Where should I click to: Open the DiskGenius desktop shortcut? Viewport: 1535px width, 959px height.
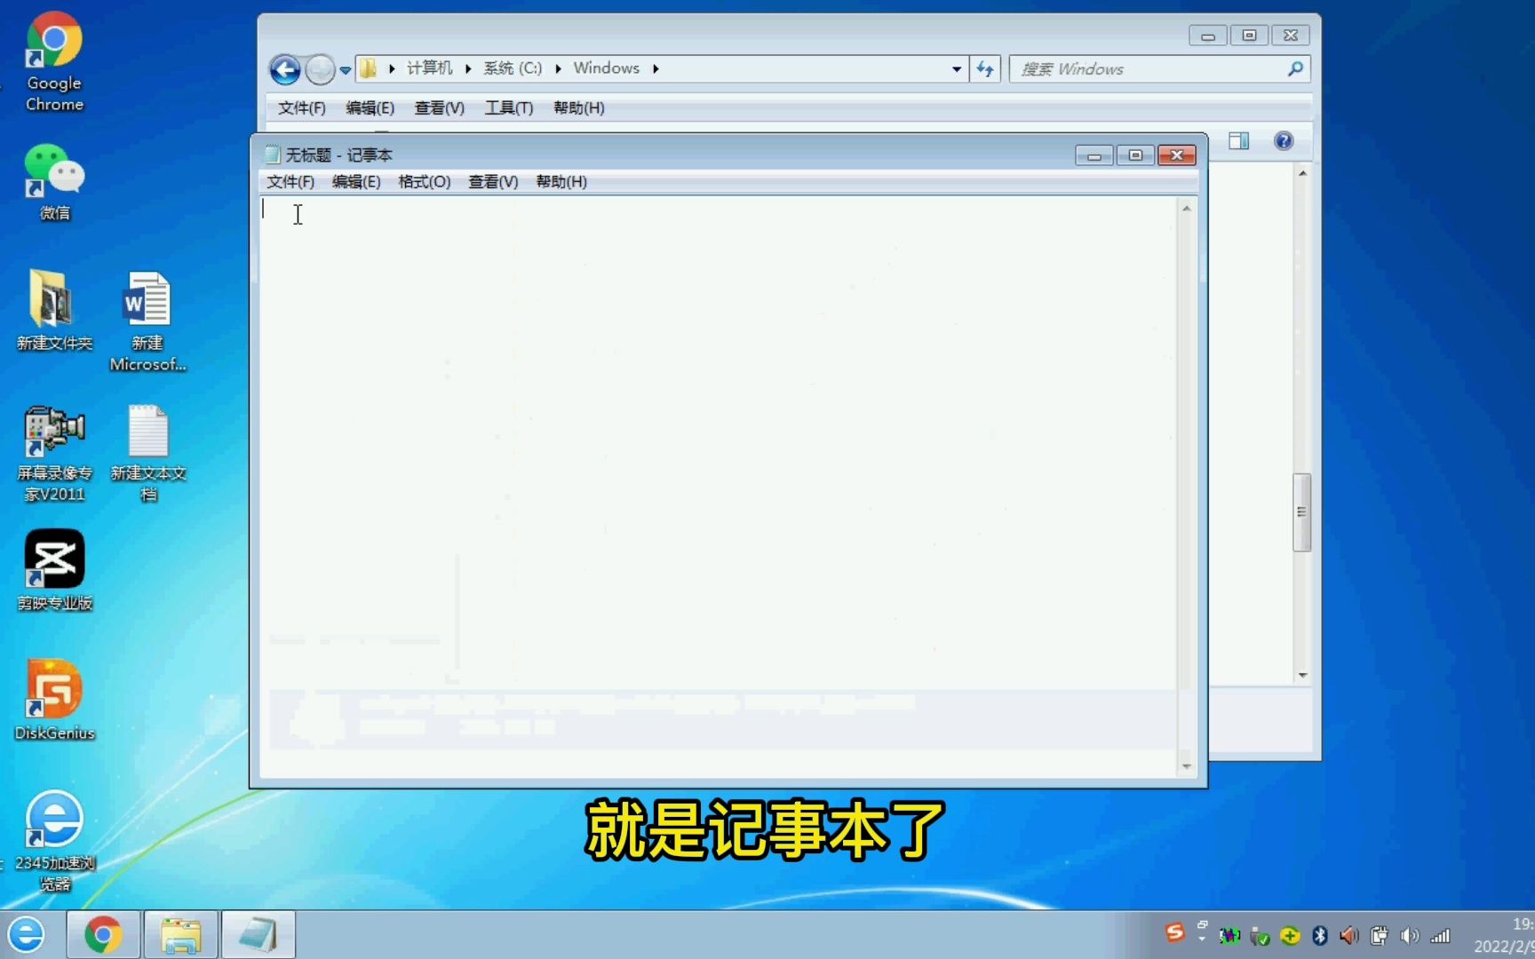pos(54,700)
